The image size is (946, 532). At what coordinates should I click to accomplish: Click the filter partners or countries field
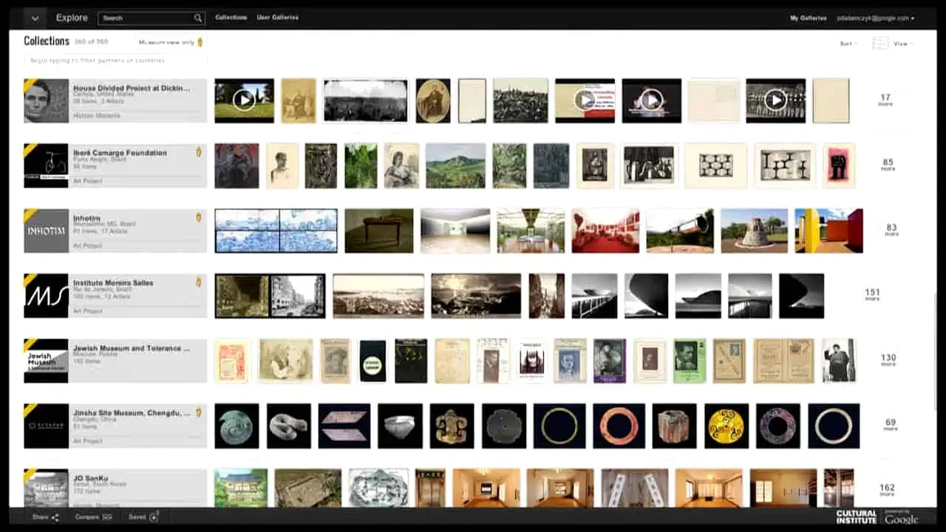[115, 60]
